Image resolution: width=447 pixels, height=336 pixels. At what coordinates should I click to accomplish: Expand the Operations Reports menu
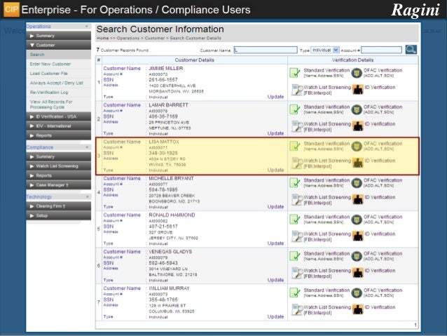click(x=58, y=135)
